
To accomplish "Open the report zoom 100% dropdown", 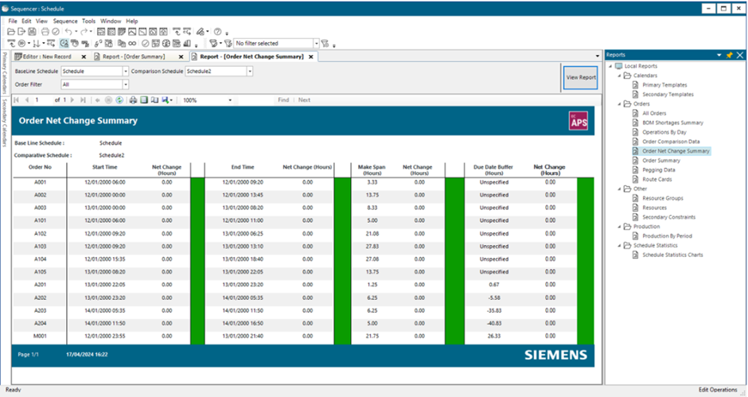I will 230,100.
